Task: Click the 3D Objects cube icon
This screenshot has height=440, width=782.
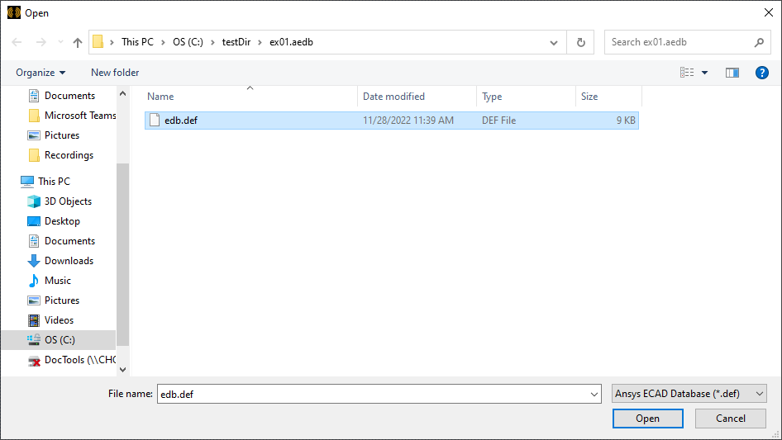Action: [34, 201]
